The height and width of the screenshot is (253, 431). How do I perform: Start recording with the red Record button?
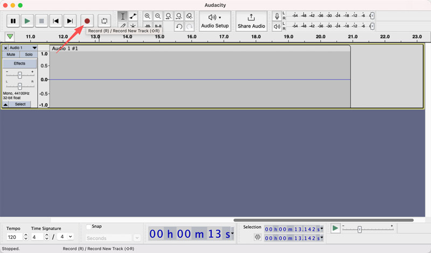tap(87, 21)
